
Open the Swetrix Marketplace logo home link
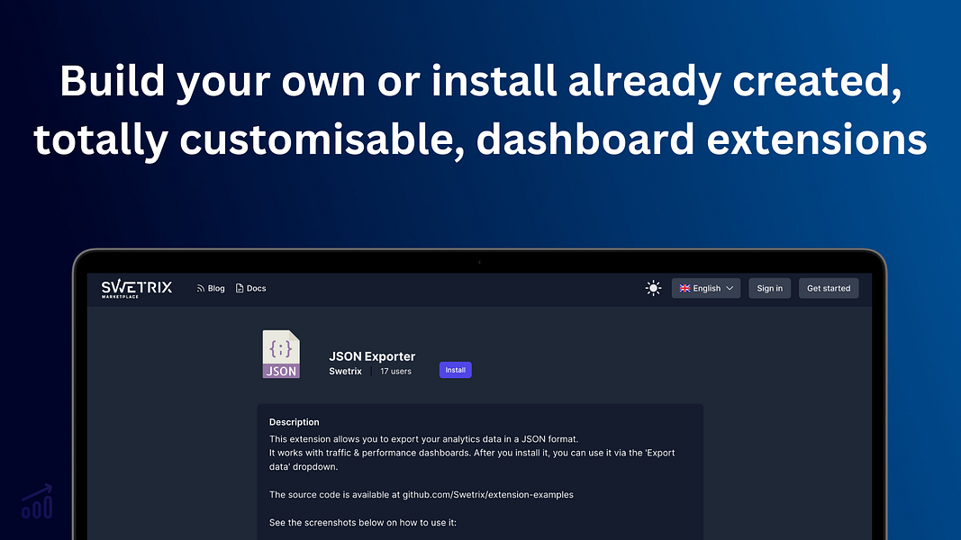pyautogui.click(x=137, y=288)
